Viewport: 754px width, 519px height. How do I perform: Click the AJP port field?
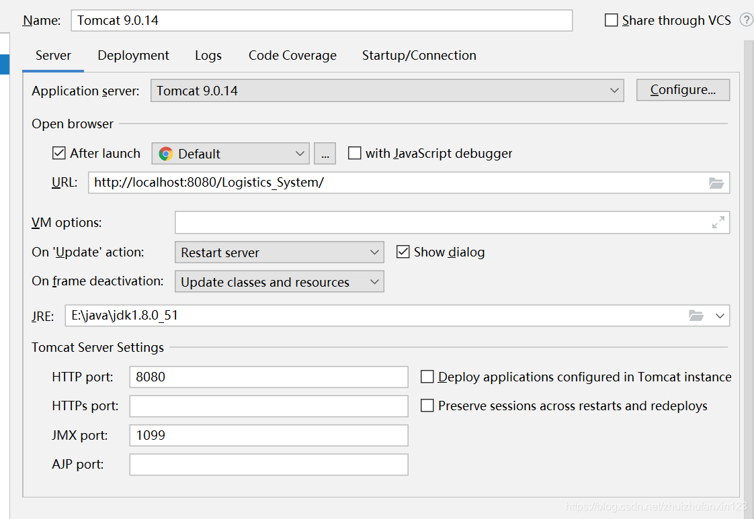(269, 465)
